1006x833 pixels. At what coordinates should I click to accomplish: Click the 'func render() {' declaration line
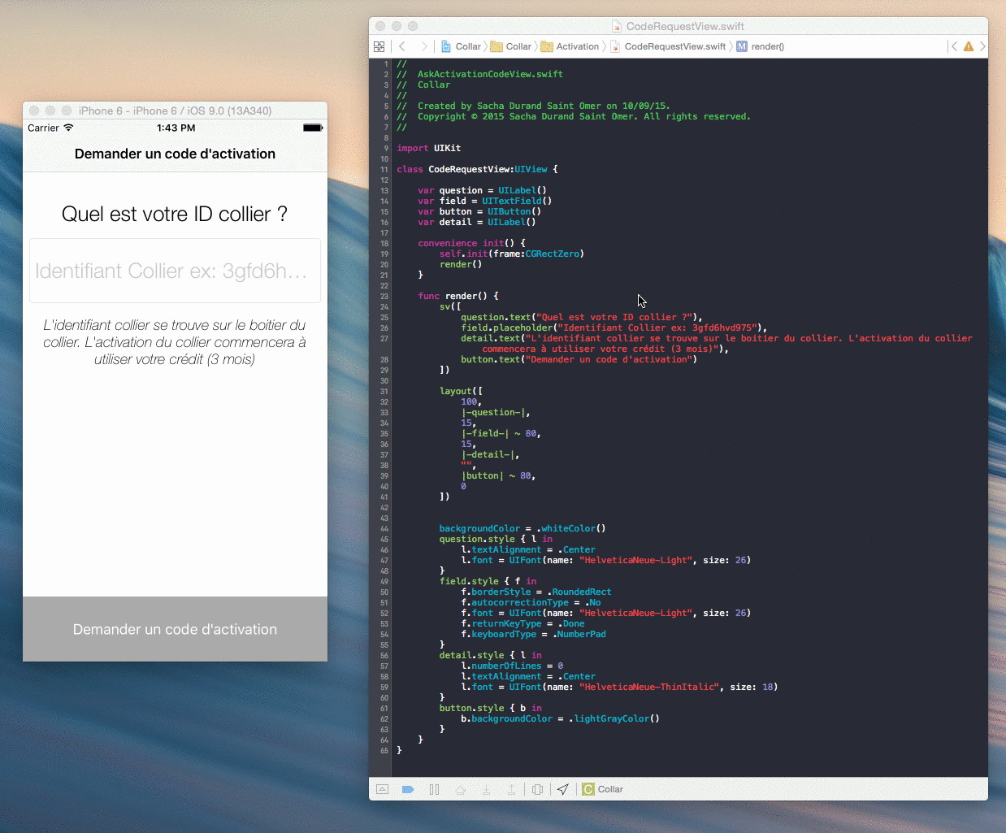tap(458, 296)
